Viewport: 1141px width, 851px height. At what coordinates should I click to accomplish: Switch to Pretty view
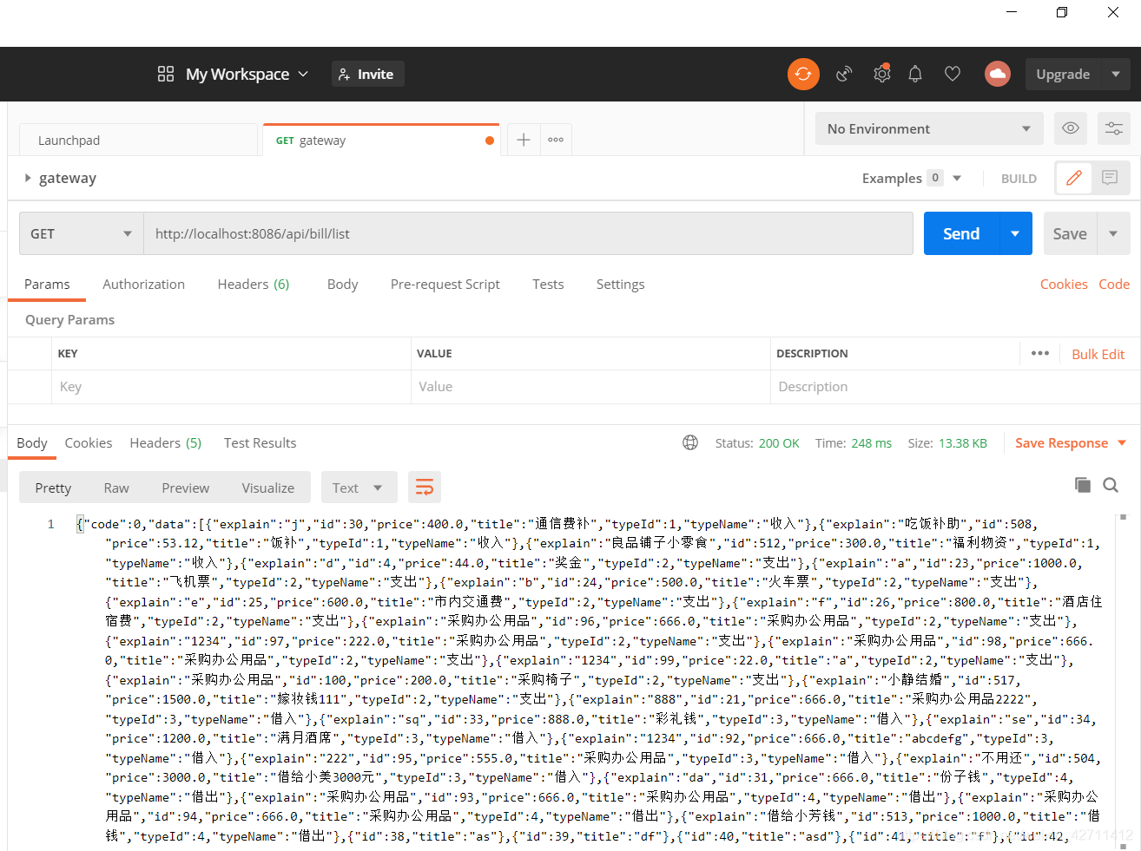click(x=53, y=488)
